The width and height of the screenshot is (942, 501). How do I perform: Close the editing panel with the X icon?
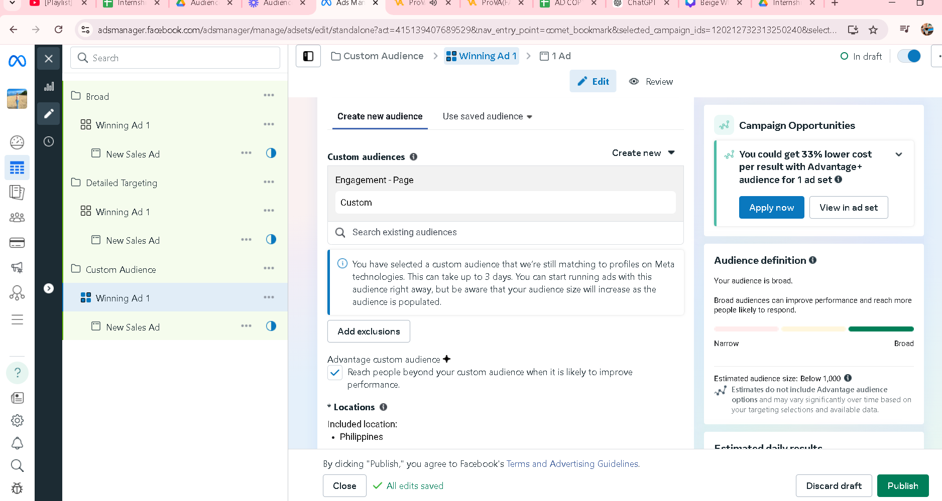coord(49,58)
